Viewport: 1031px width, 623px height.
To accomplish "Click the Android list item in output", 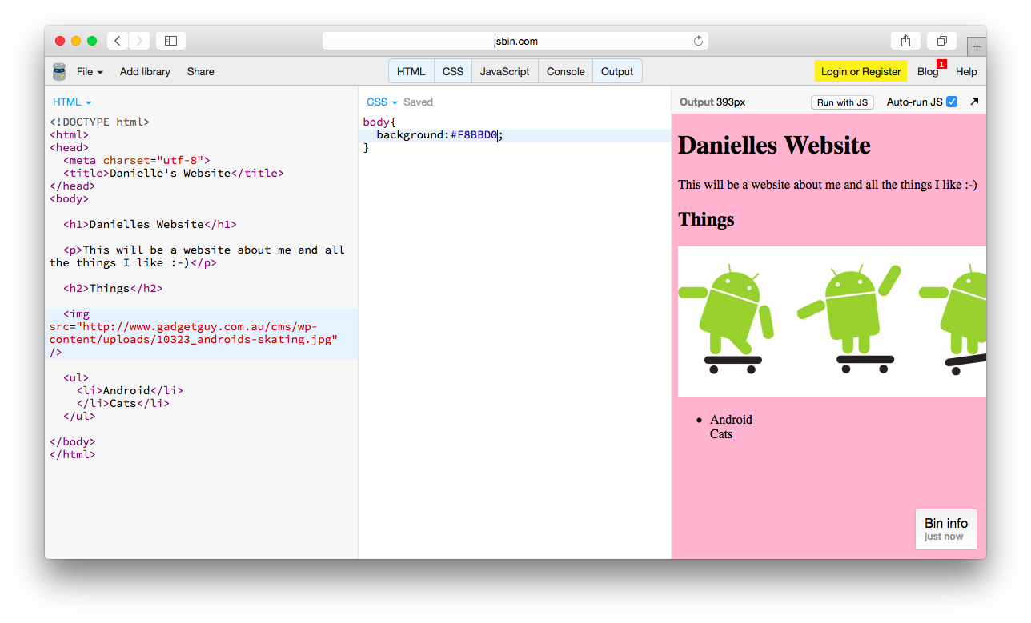I will coord(731,420).
